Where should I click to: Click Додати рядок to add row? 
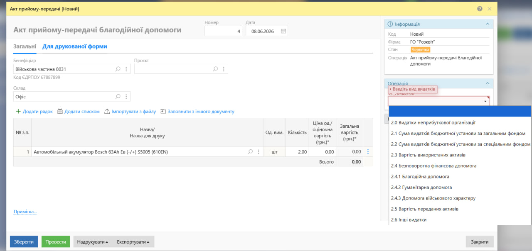[34, 111]
